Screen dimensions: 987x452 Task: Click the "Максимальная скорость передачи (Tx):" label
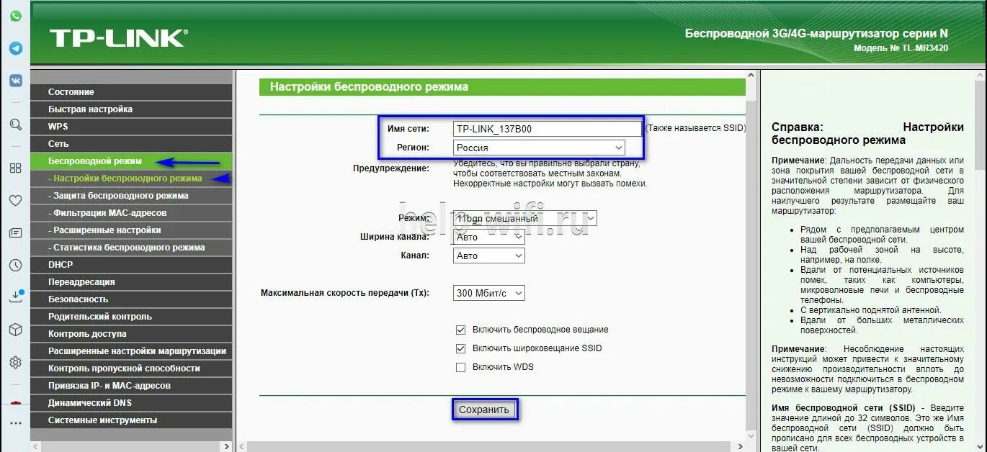coord(345,294)
